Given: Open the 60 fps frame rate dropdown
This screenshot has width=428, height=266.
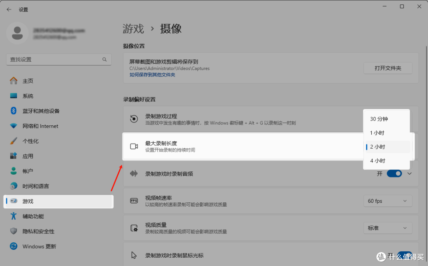Looking at the screenshot, I should coord(388,201).
